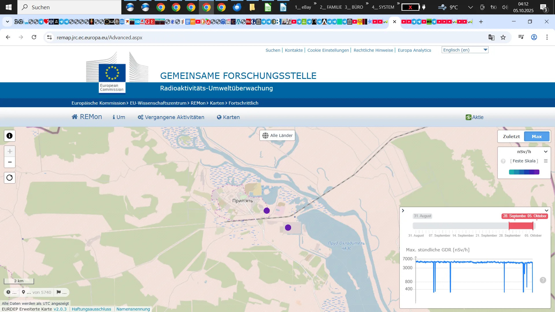Open the Karten menu item
Viewport: 555px width, 312px height.
(228, 117)
